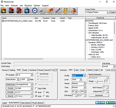Switch to the Logger tab

4,103
